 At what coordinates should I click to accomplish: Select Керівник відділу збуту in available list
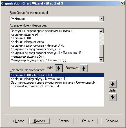55,34
